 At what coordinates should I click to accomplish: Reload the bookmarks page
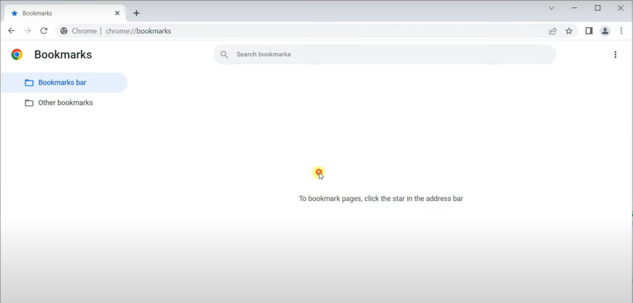(44, 31)
